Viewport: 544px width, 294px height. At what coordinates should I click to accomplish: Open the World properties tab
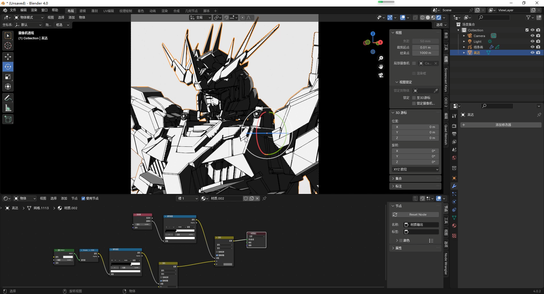(454, 158)
